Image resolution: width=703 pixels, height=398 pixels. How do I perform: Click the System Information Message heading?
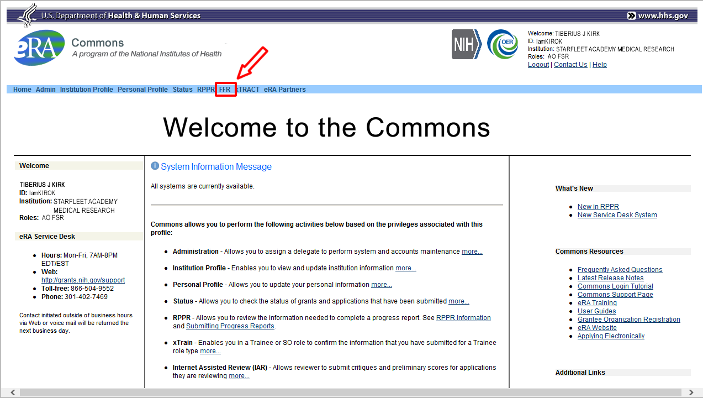[216, 166]
